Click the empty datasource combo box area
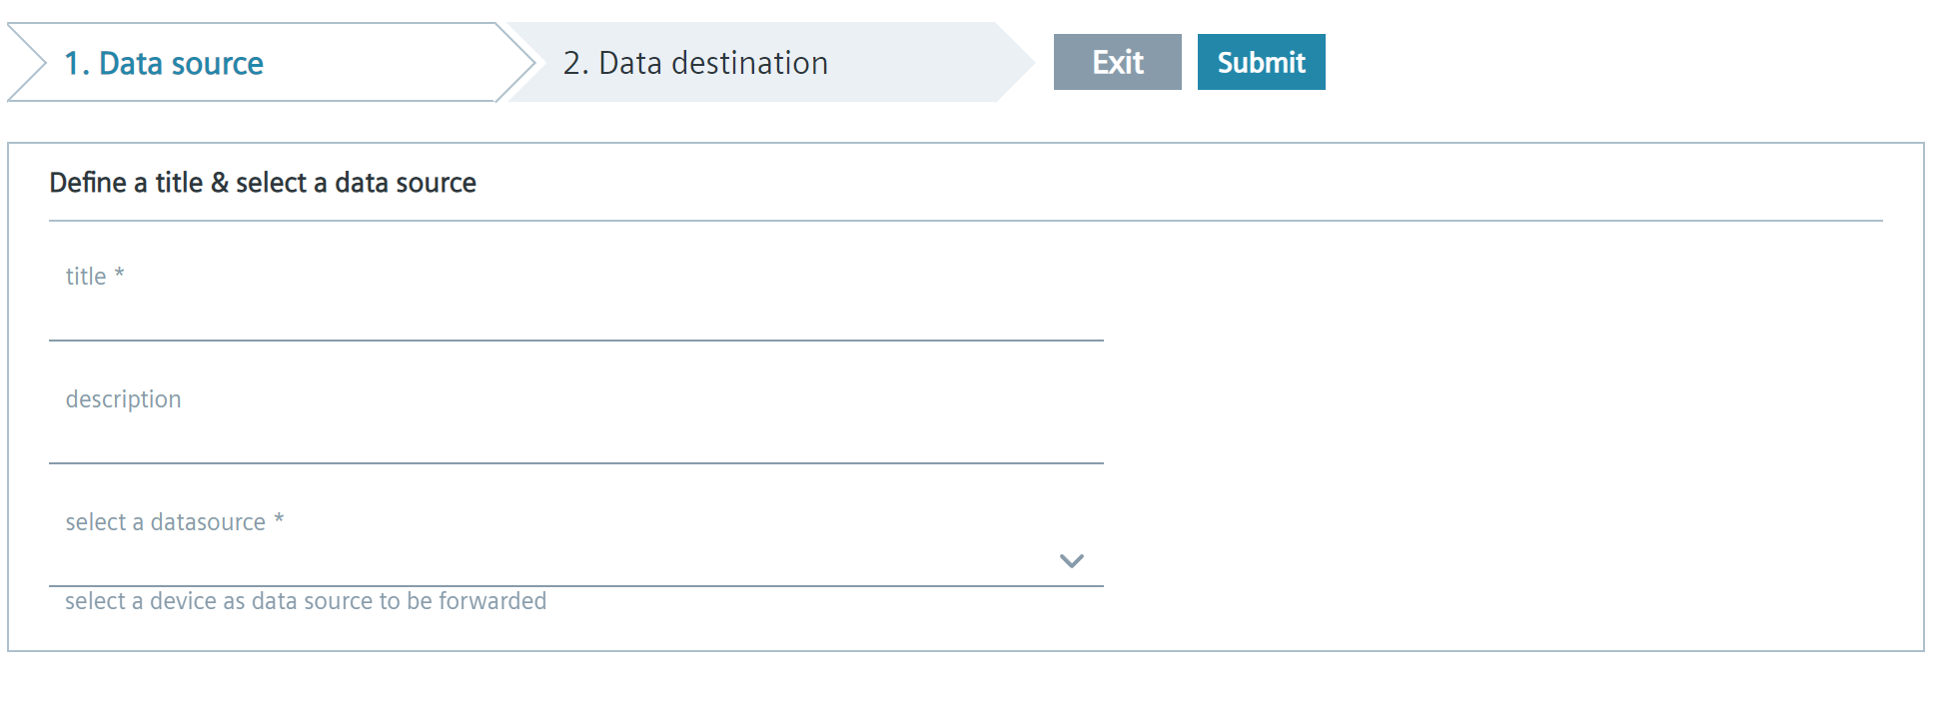This screenshot has width=1951, height=718. click(x=549, y=561)
